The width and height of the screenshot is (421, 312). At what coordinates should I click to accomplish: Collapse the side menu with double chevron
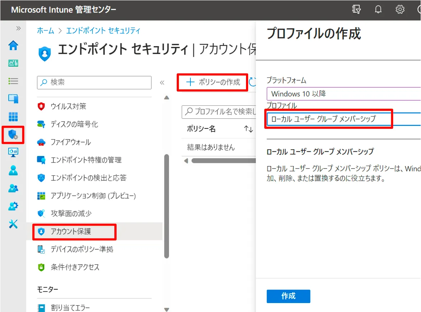(x=162, y=82)
